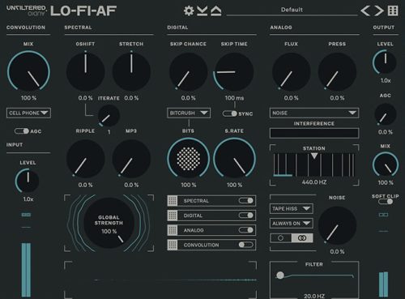Open the Bitcrush mode dropdown
This screenshot has height=299, width=405.
[x=189, y=113]
